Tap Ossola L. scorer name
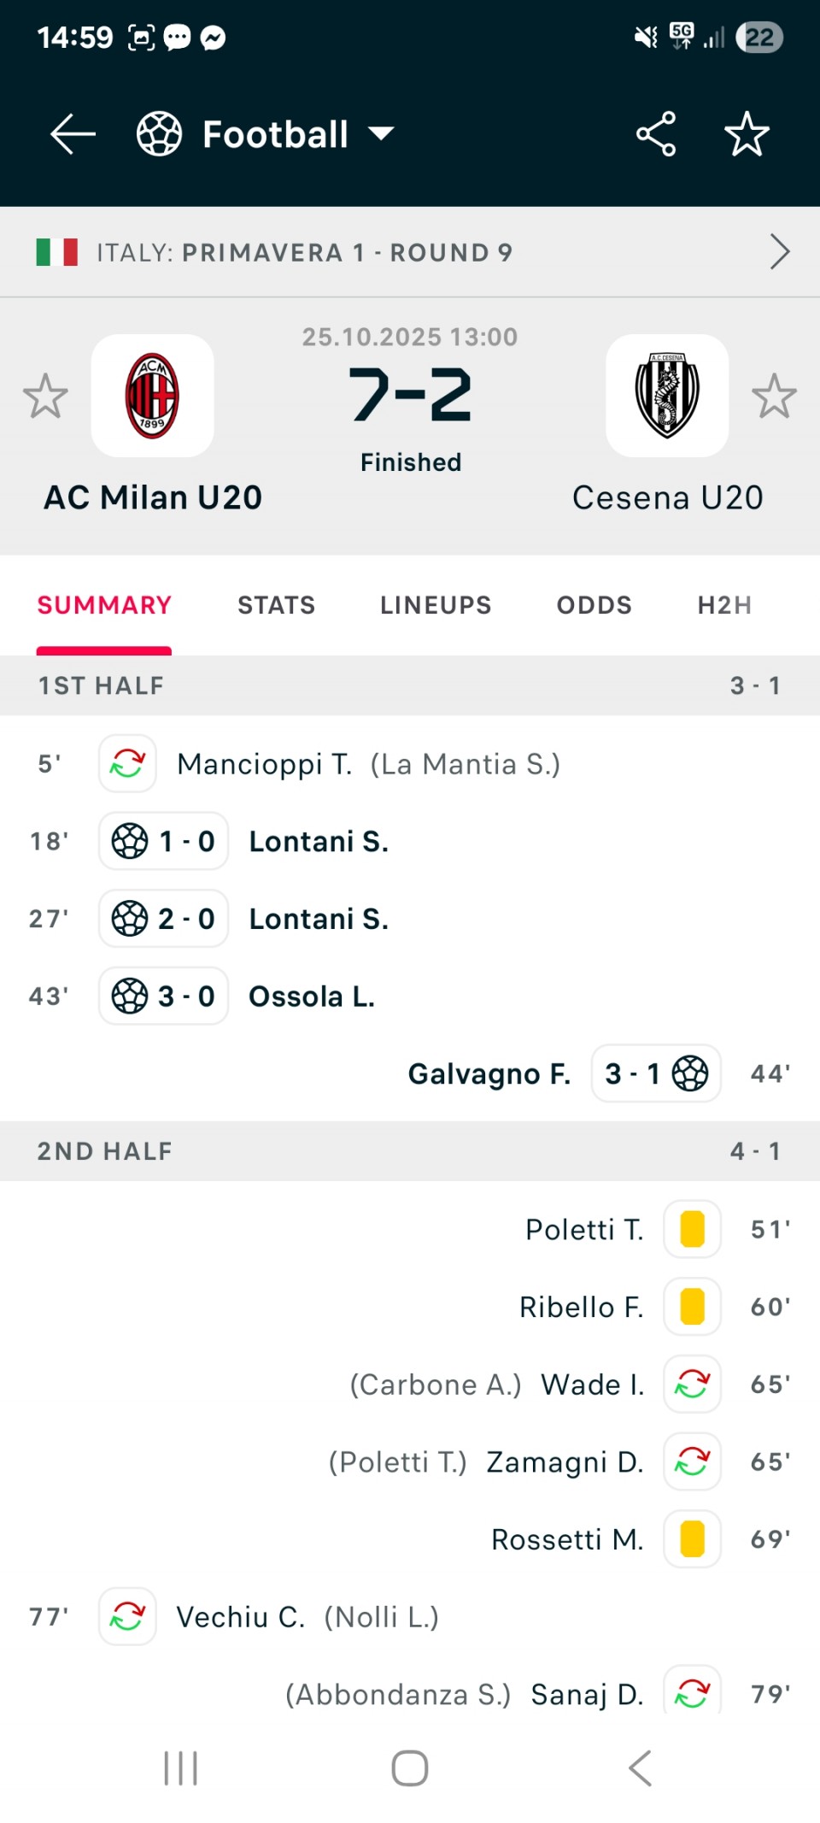Viewport: 820px width, 1823px height. 312,997
